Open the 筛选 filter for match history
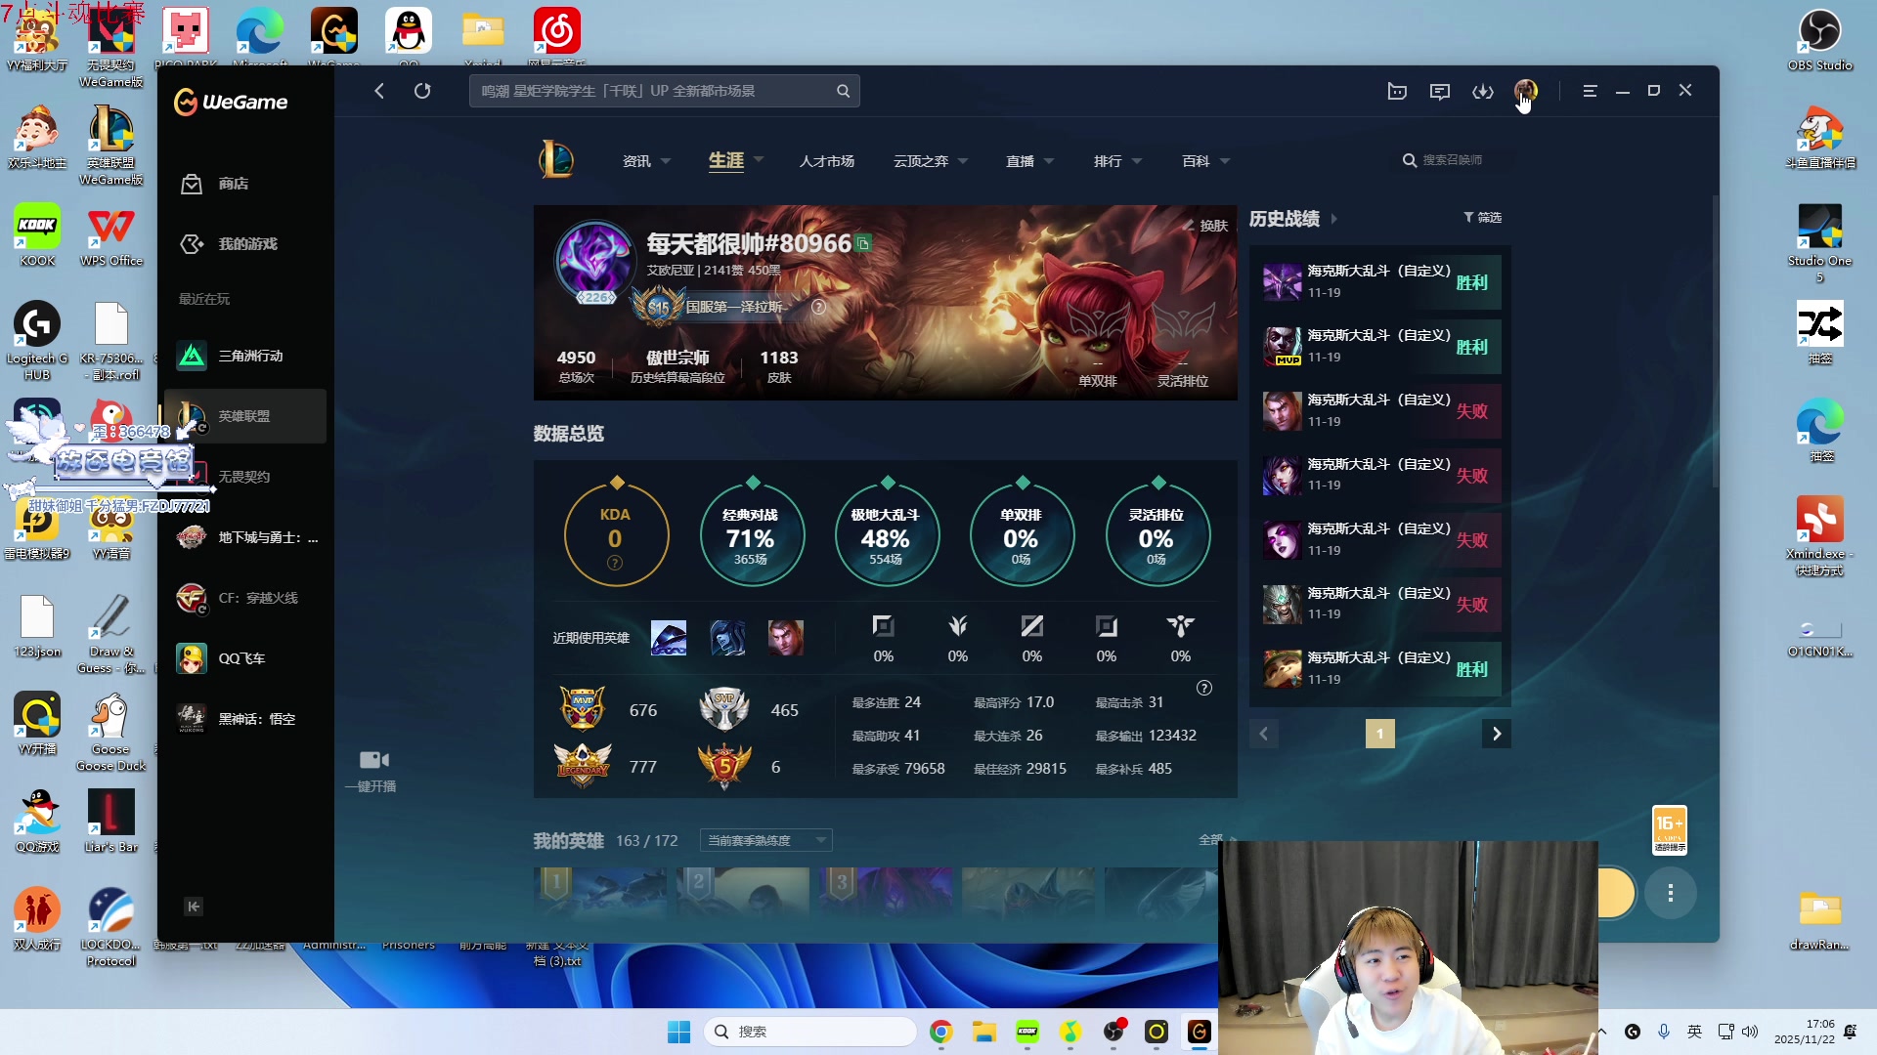The height and width of the screenshot is (1055, 1877). point(1482,217)
